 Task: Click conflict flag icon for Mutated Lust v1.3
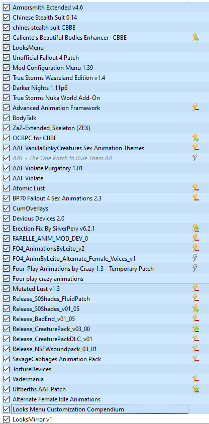point(196,288)
